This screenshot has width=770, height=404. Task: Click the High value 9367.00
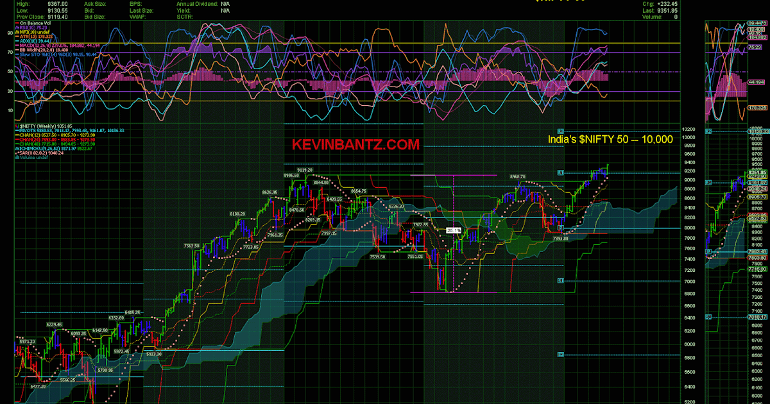[58, 4]
